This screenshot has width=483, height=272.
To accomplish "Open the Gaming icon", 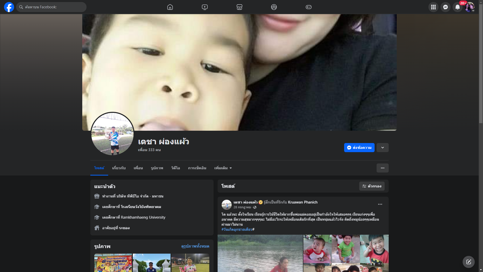I will click(309, 7).
